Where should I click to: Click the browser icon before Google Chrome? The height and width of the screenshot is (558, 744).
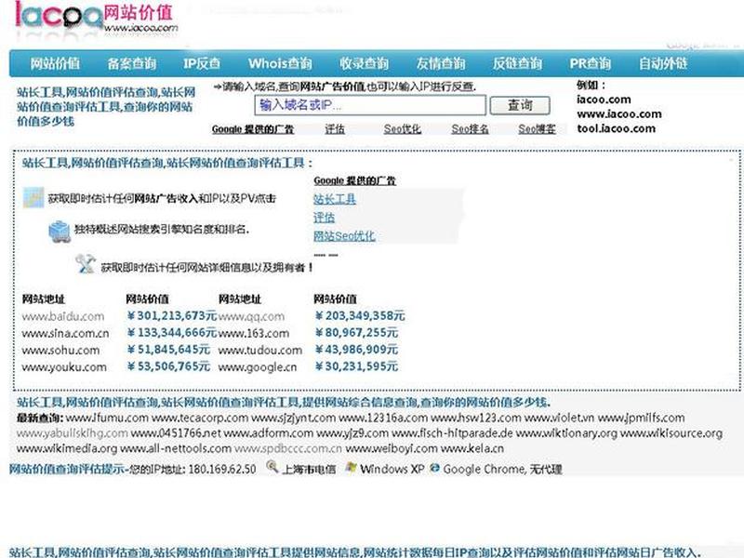434,468
